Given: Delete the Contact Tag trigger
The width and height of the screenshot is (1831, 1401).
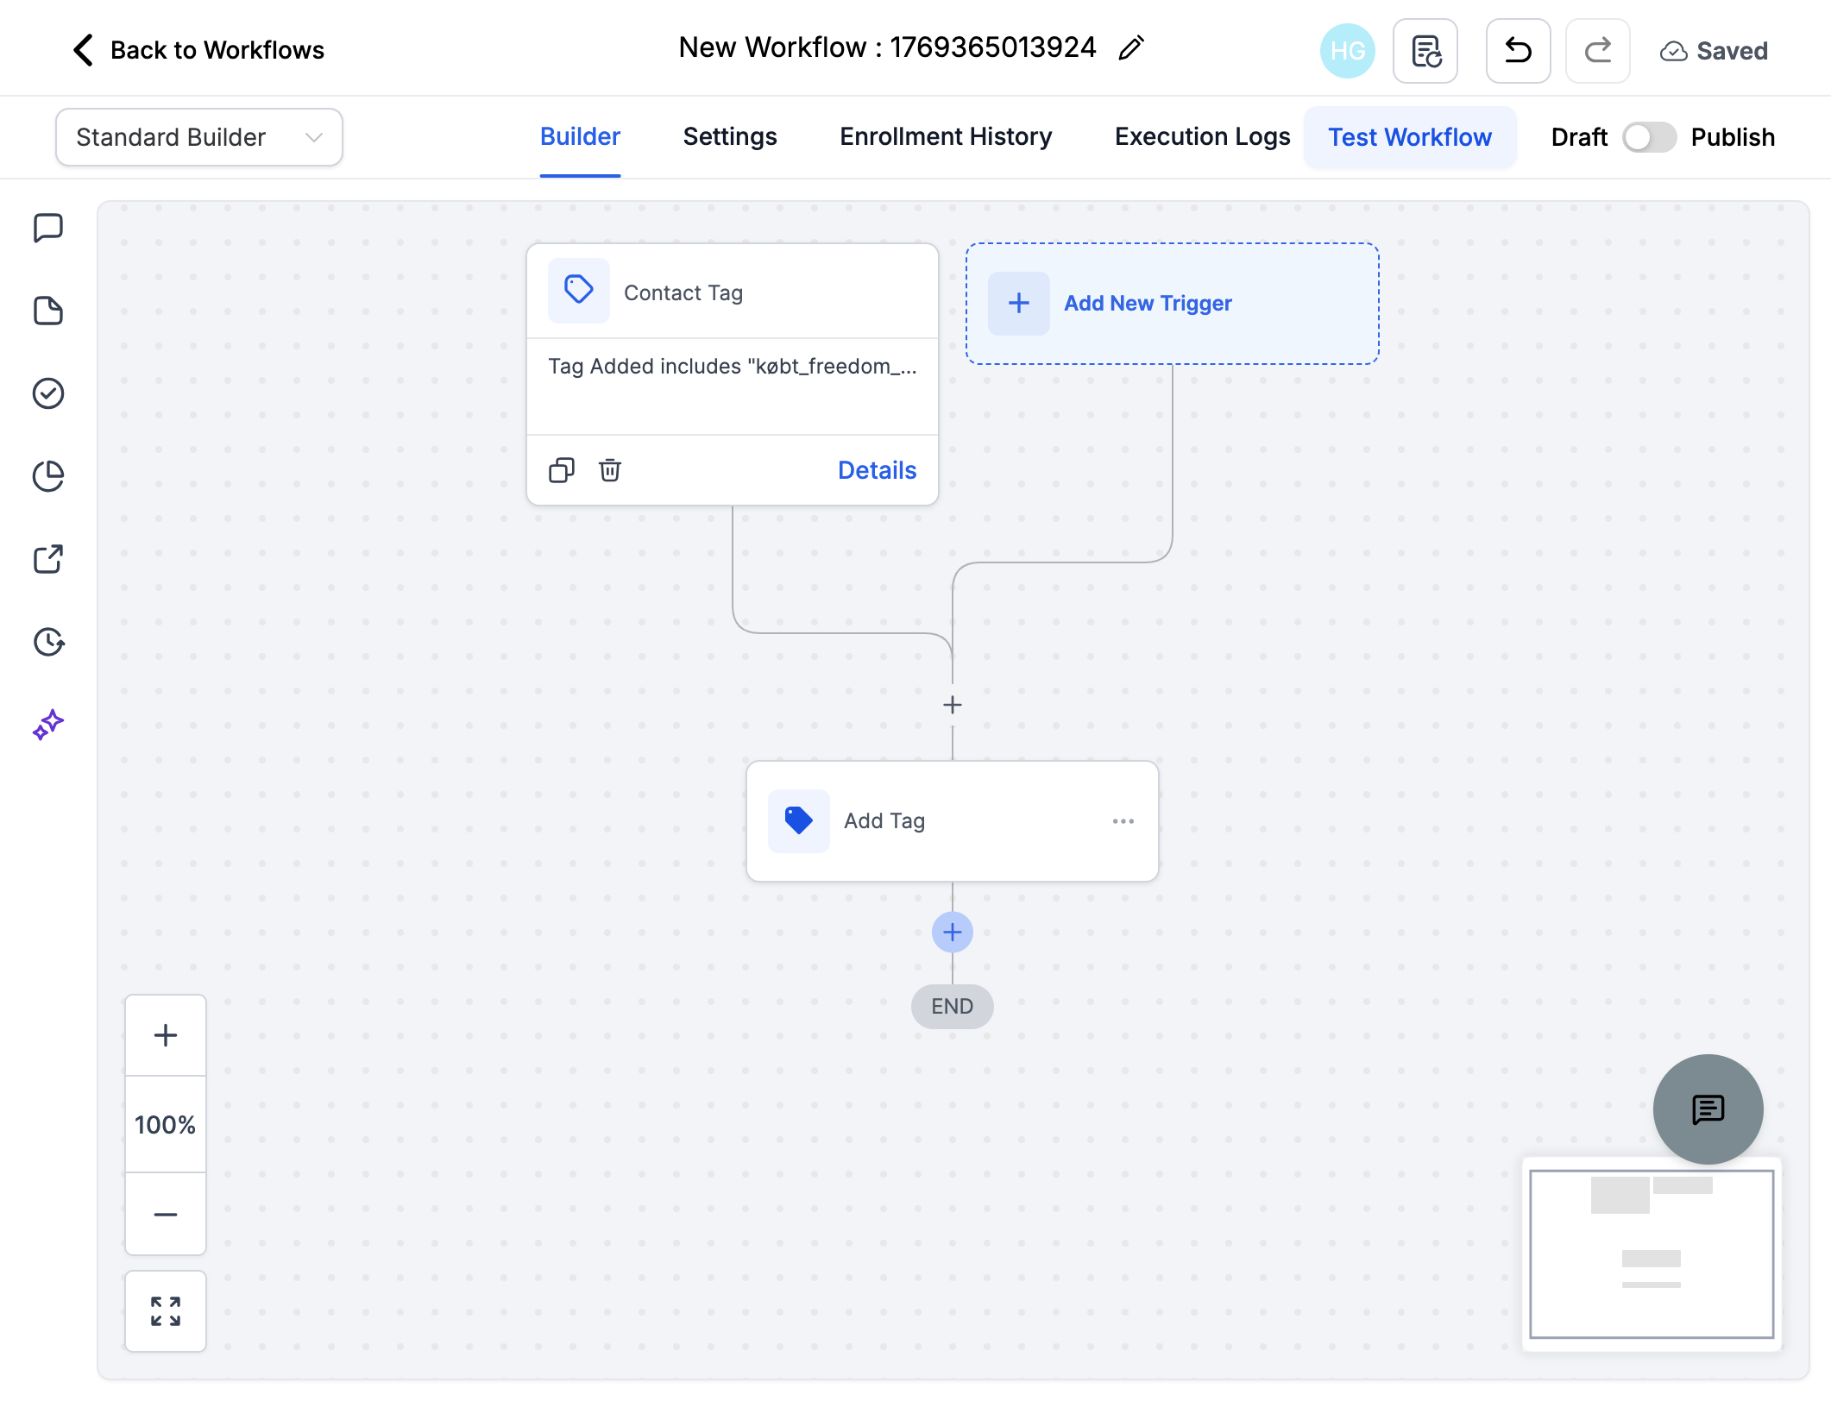Looking at the screenshot, I should pyautogui.click(x=610, y=470).
